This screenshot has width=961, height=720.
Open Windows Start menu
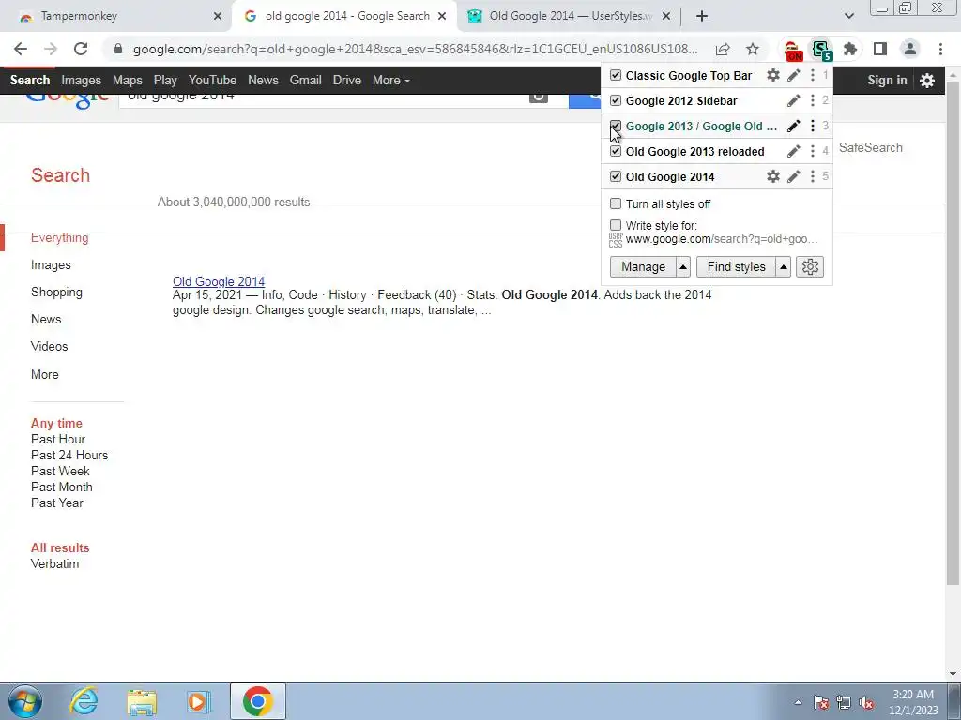[24, 701]
